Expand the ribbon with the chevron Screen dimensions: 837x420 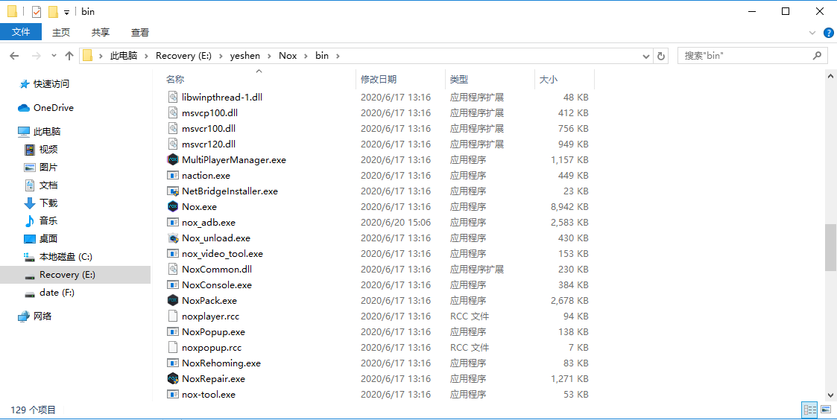point(812,33)
